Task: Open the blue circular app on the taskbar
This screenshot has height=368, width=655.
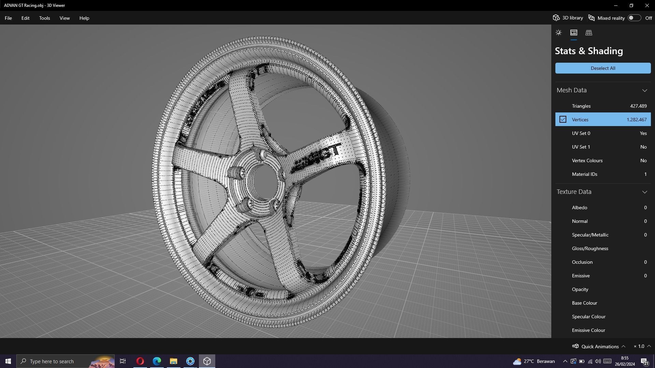Action: (x=190, y=361)
